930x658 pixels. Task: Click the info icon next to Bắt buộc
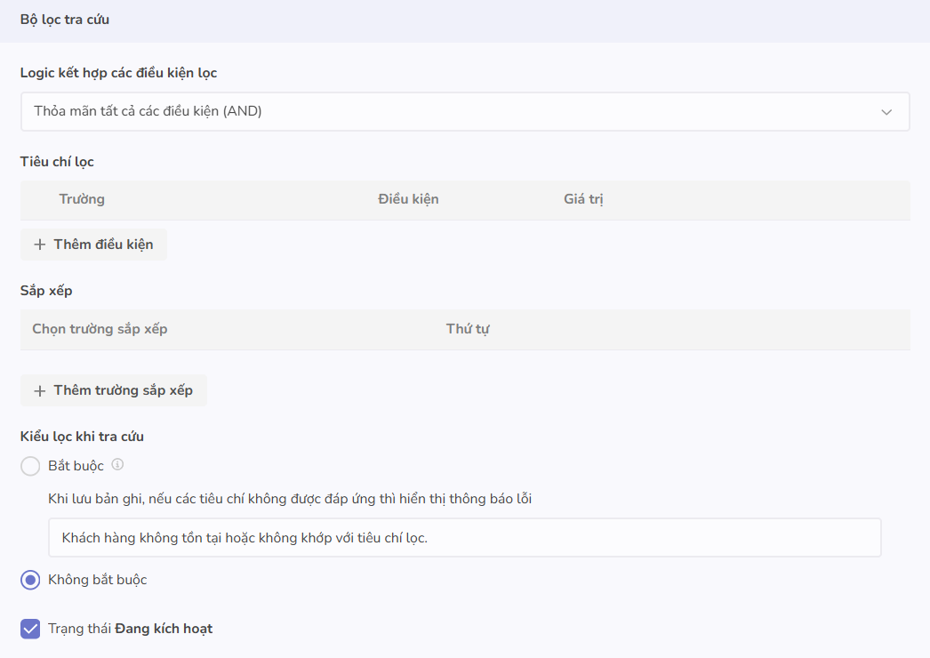pyautogui.click(x=117, y=464)
